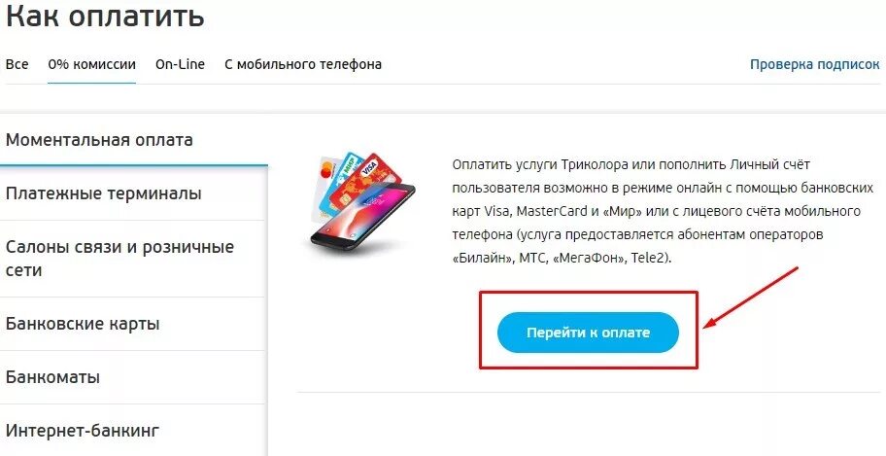This screenshot has height=456, width=886.
Task: Go to Салоны связи и розничные сети
Action: pos(132,259)
